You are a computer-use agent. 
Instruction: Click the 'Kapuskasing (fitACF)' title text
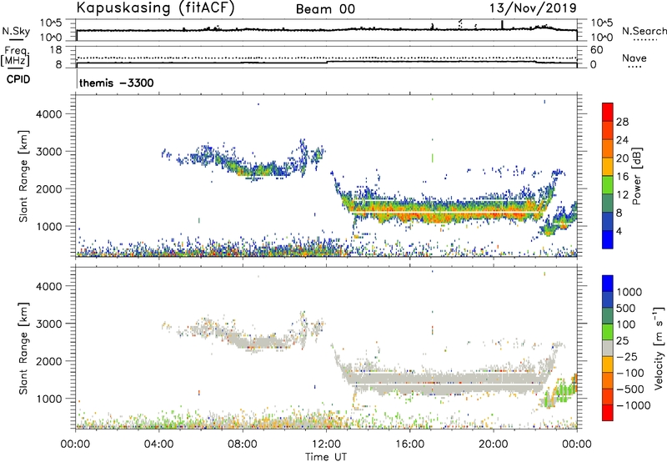pyautogui.click(x=155, y=8)
